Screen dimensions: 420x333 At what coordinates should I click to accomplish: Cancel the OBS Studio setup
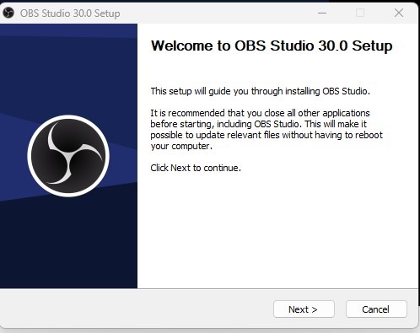pos(376,309)
